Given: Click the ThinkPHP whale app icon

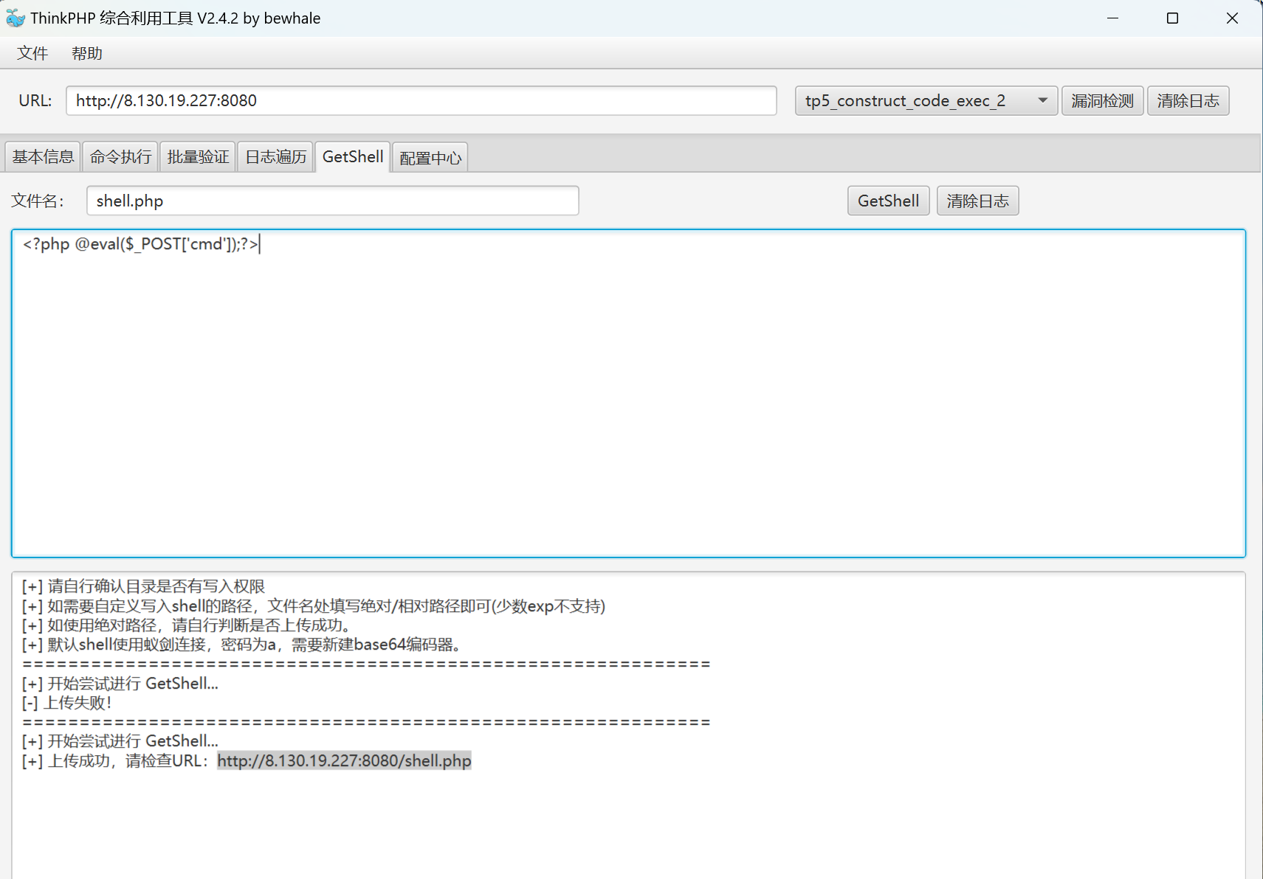Looking at the screenshot, I should pos(15,18).
